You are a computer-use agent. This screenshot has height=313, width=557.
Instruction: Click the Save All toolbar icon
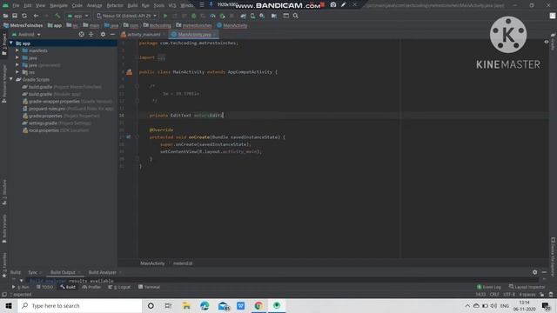tap(15, 16)
